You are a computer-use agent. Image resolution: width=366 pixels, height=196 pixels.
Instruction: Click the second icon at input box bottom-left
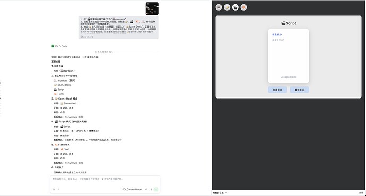click(58, 189)
